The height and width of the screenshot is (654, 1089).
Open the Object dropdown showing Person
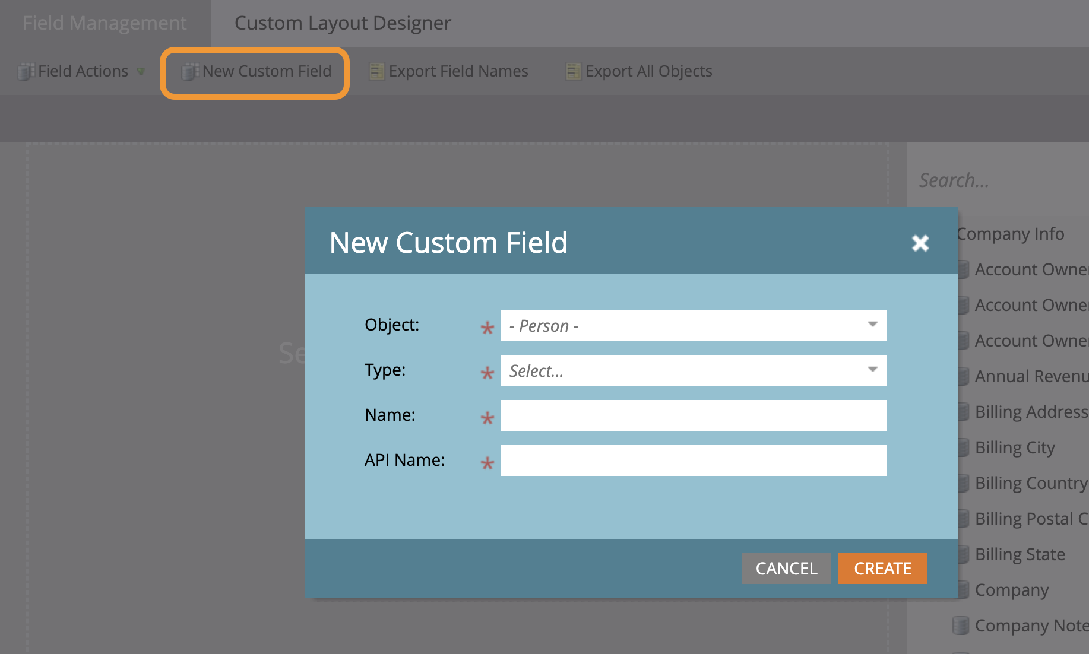(x=694, y=325)
